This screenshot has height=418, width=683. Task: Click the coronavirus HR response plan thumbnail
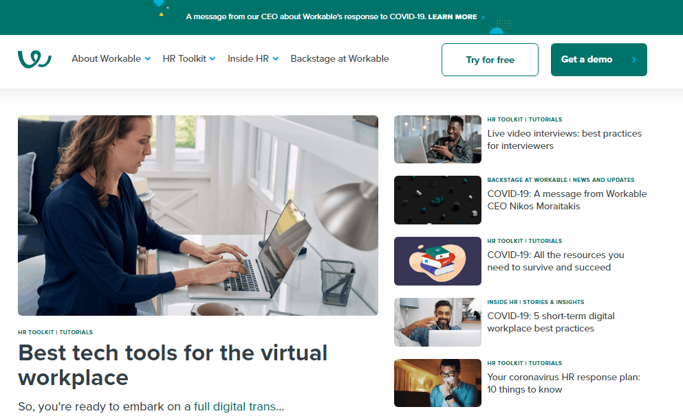pos(437,383)
